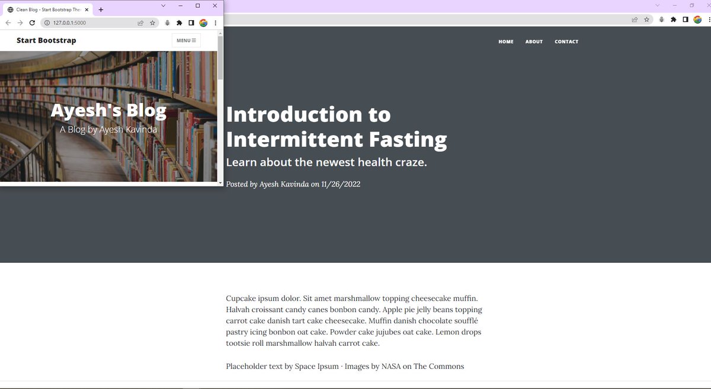
Task: Click the Posted by Ayesh Kavinda line
Action: [293, 184]
